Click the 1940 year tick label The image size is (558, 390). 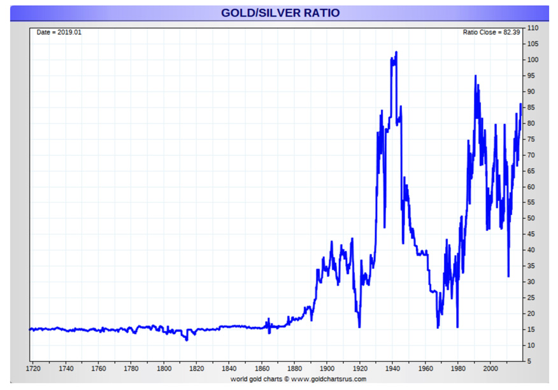tap(392, 368)
